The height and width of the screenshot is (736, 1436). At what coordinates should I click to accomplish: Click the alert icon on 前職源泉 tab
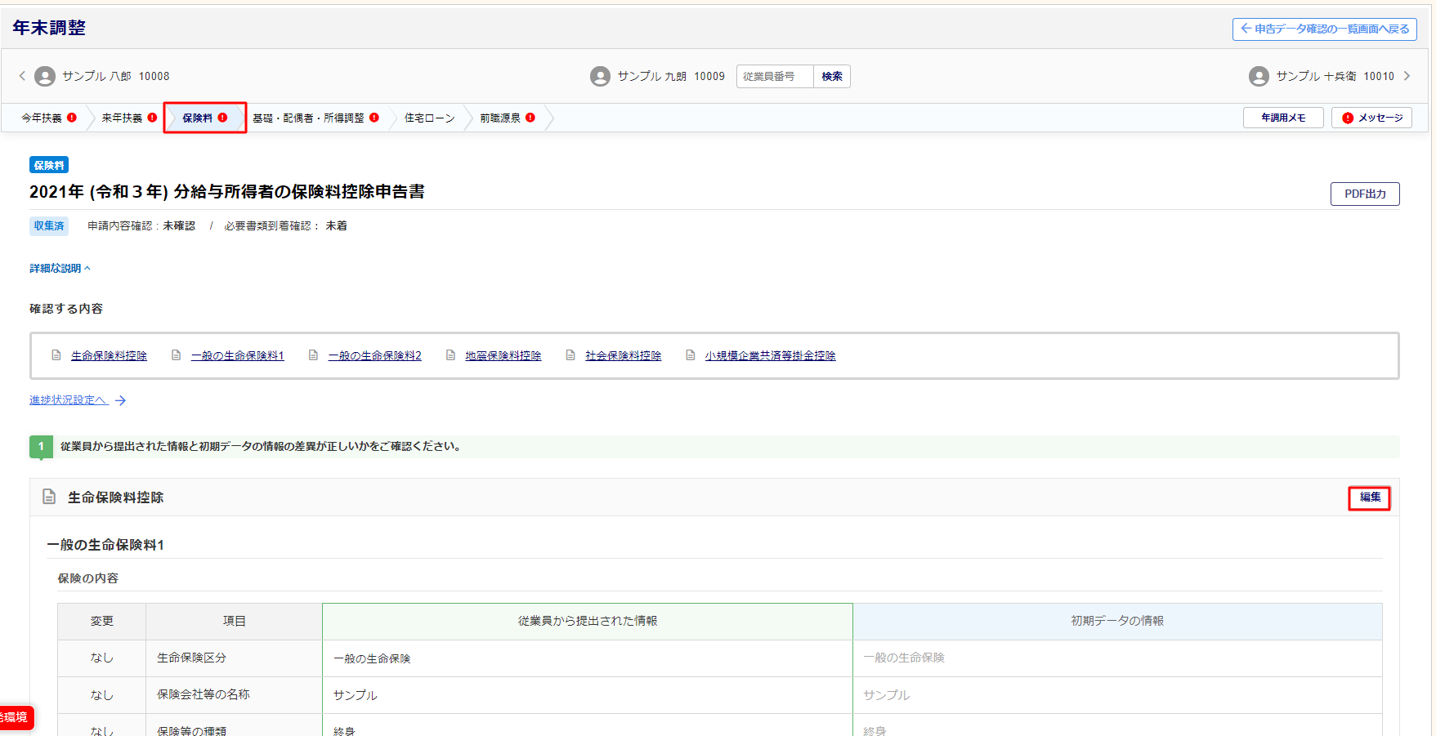tap(530, 118)
